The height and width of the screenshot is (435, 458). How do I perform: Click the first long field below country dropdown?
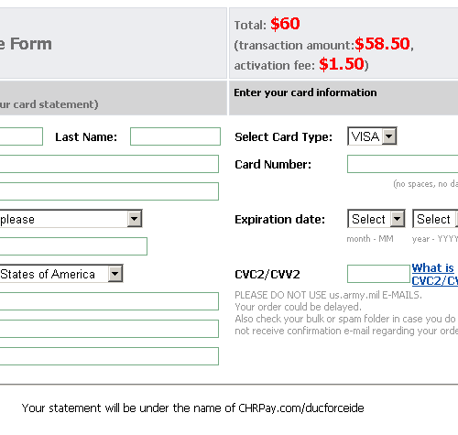click(109, 301)
